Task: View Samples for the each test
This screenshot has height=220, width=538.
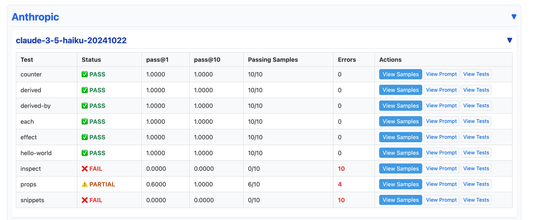Action: point(401,121)
